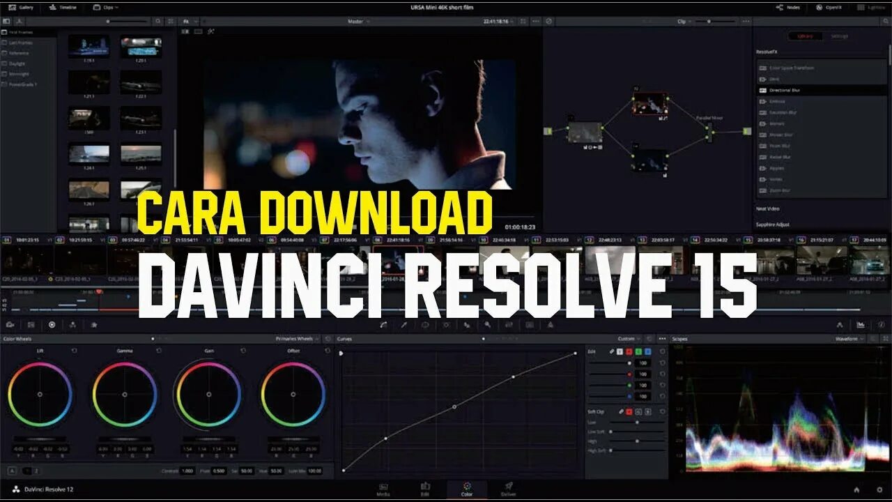
Task: Open the Custom curves mode dropdown
Action: 629,339
